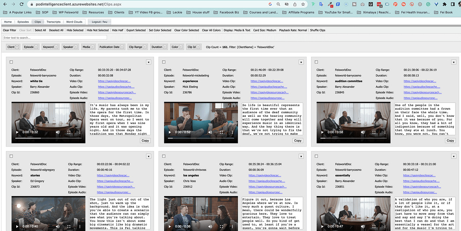Tick the checkbox on white tie clip
Viewport: 461px width, 231px height.
pyautogui.click(x=11, y=62)
